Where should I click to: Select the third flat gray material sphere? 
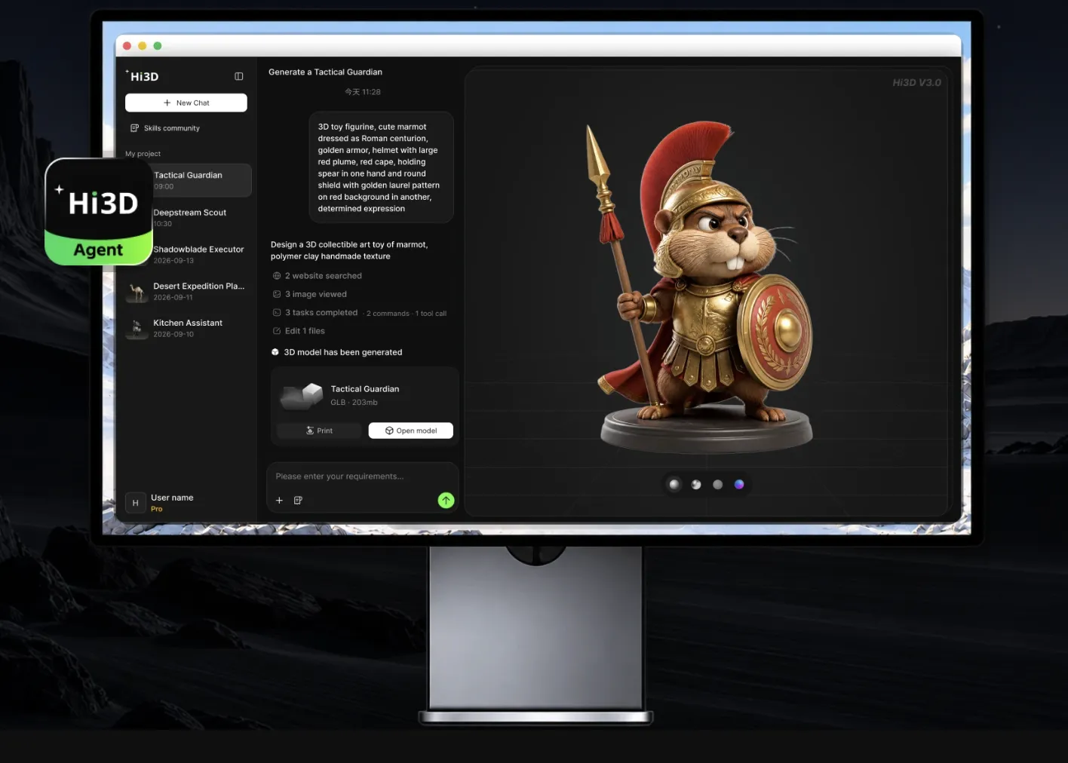pos(718,485)
